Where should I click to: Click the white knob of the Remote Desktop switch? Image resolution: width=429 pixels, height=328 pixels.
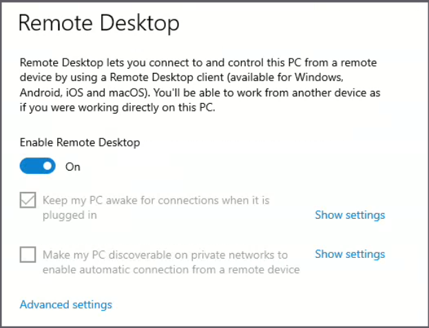pos(47,166)
